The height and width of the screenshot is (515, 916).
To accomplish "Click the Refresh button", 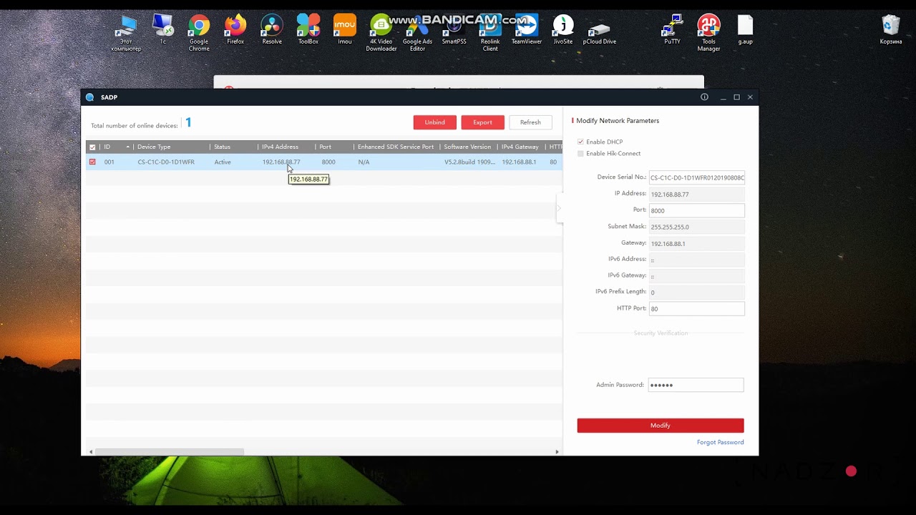I will point(530,122).
